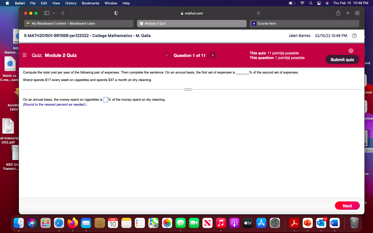Launch PowerPoint from the Dock

tap(308, 223)
